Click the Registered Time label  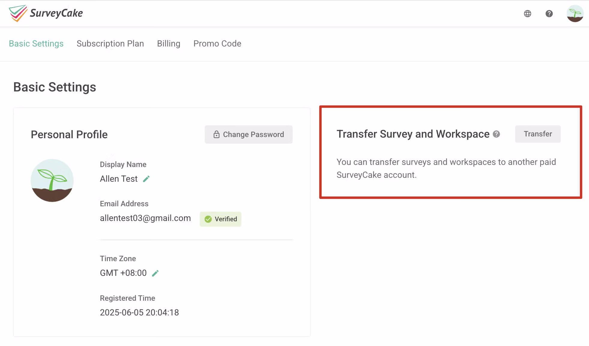point(128,298)
